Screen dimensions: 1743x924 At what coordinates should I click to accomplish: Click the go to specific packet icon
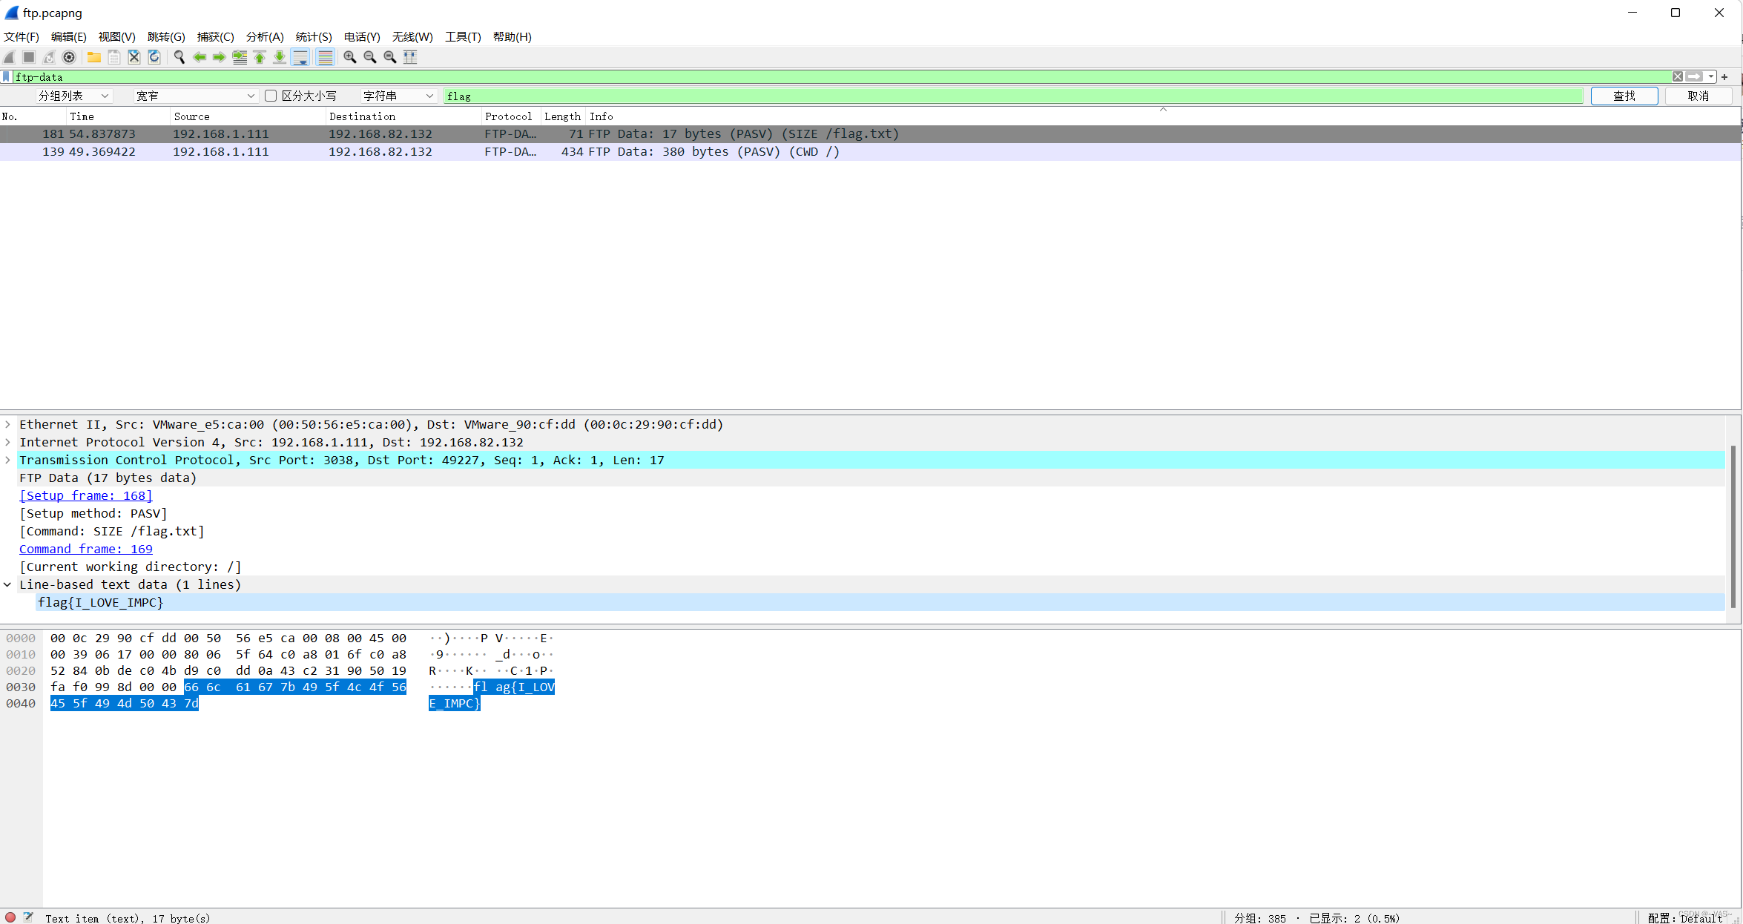point(240,57)
